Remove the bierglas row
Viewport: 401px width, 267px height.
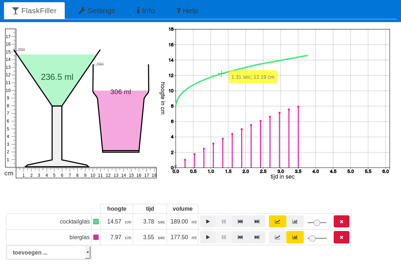(342, 237)
